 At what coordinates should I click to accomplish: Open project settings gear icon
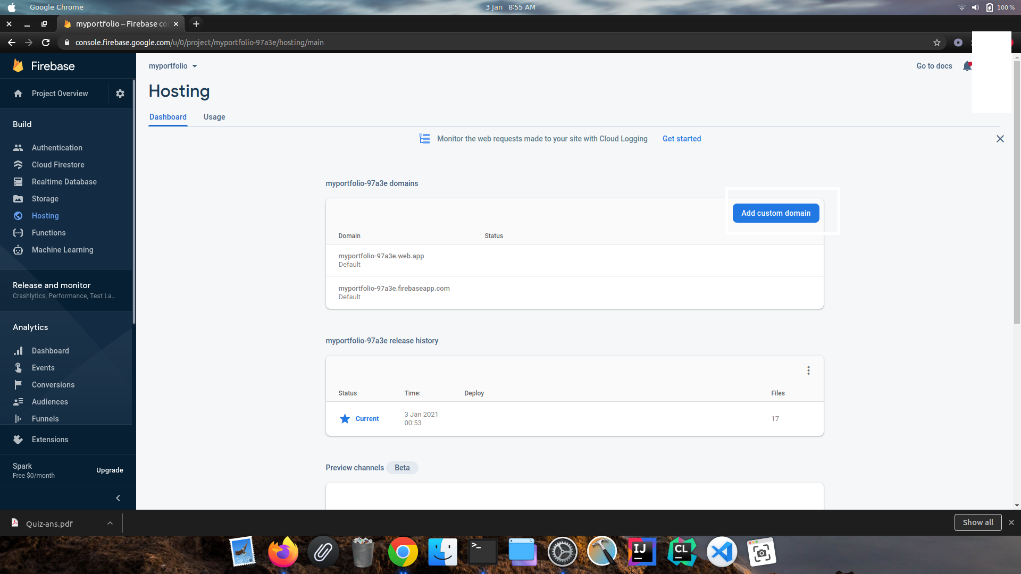point(120,94)
